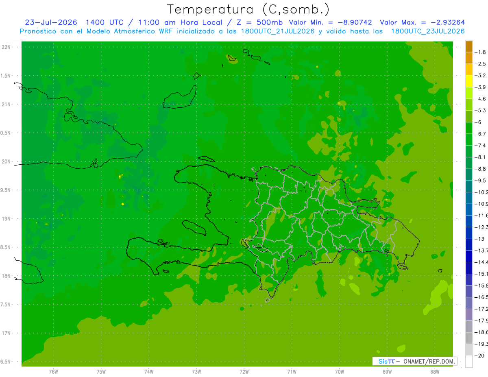This screenshot has width=488, height=377.
Task: Click the "ONAMET/REP.DOM." source label
Action: tap(430, 361)
